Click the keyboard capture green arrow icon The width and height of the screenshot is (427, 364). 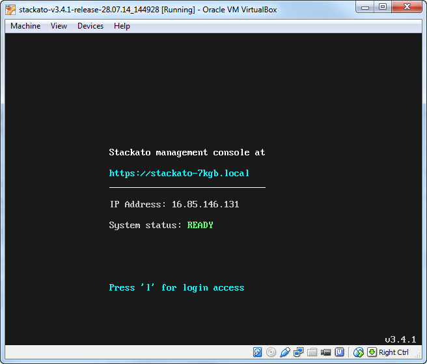point(372,352)
